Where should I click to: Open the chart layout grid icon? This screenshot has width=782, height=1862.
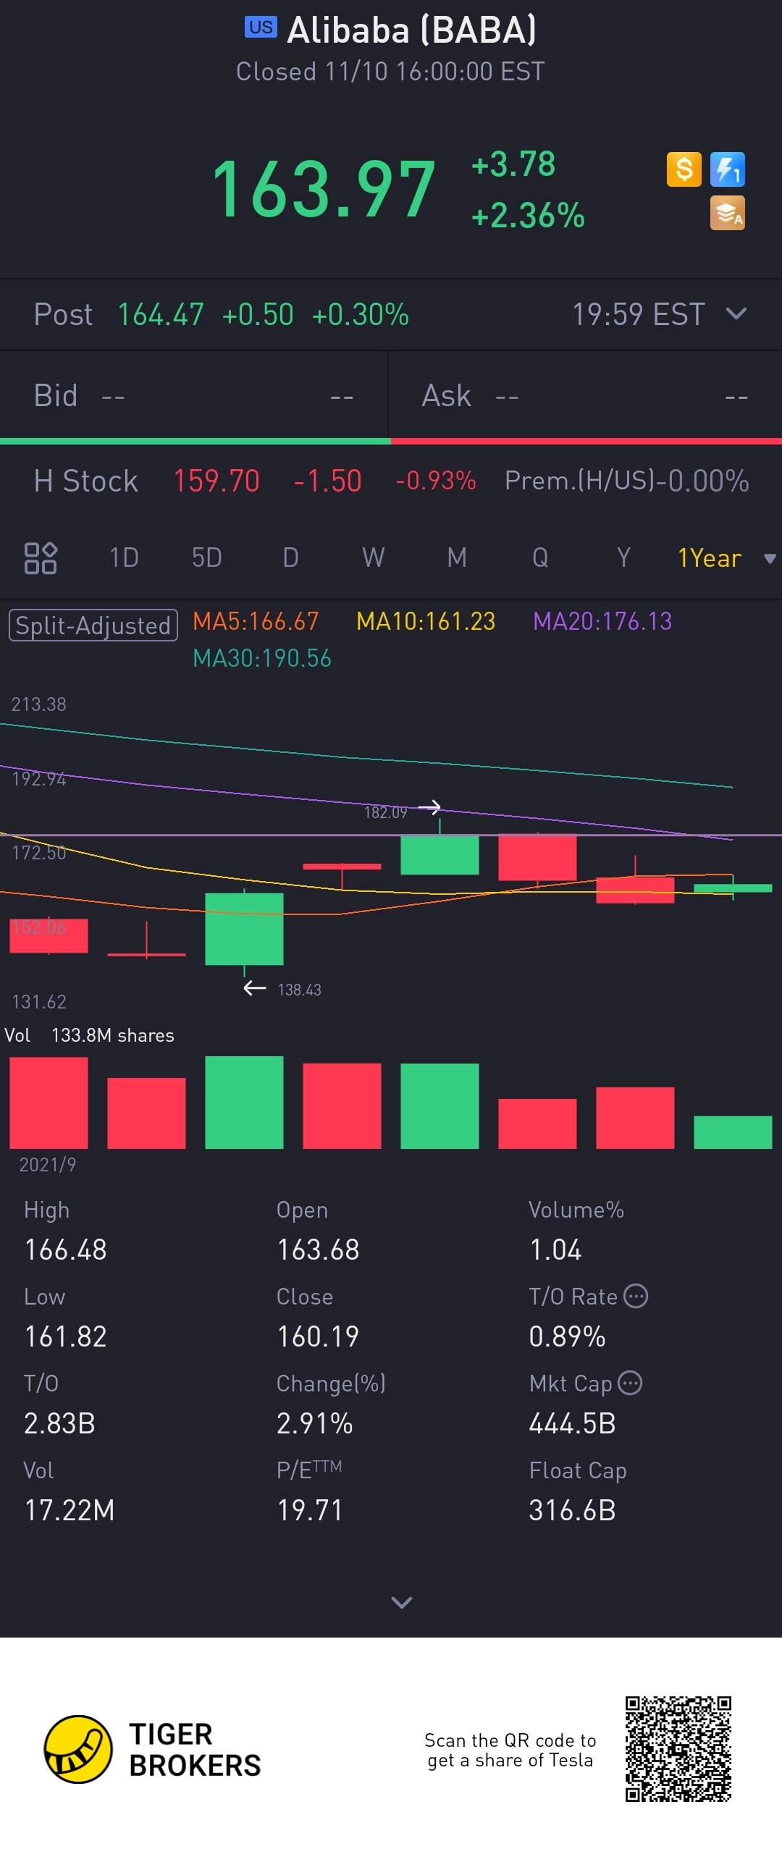point(41,558)
